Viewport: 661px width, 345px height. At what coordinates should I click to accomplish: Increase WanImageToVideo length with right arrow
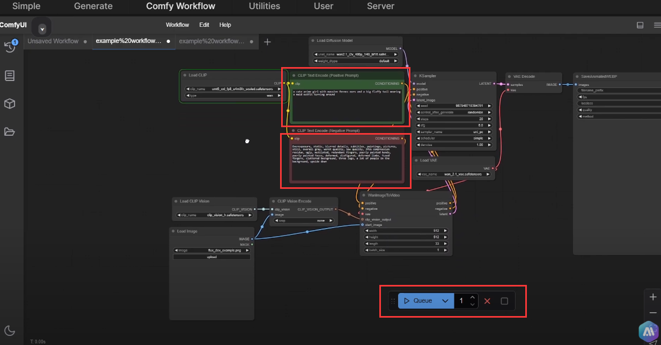(x=445, y=244)
